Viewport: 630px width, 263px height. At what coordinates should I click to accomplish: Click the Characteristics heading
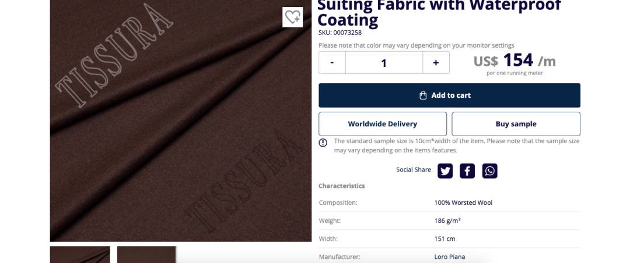341,186
